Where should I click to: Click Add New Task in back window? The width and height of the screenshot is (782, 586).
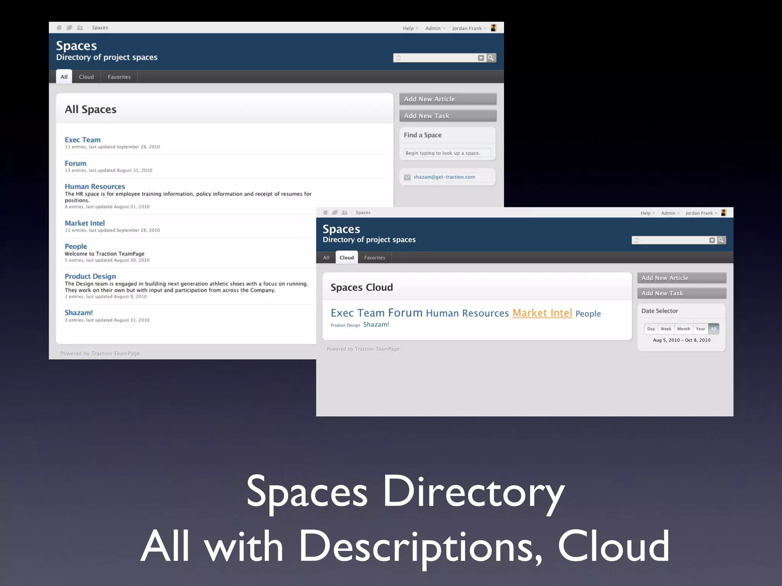(x=448, y=116)
